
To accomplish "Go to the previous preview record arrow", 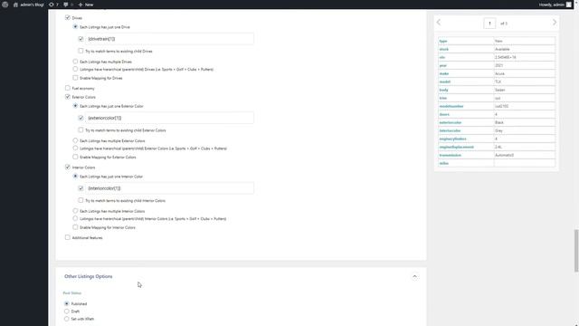I will pos(439,23).
